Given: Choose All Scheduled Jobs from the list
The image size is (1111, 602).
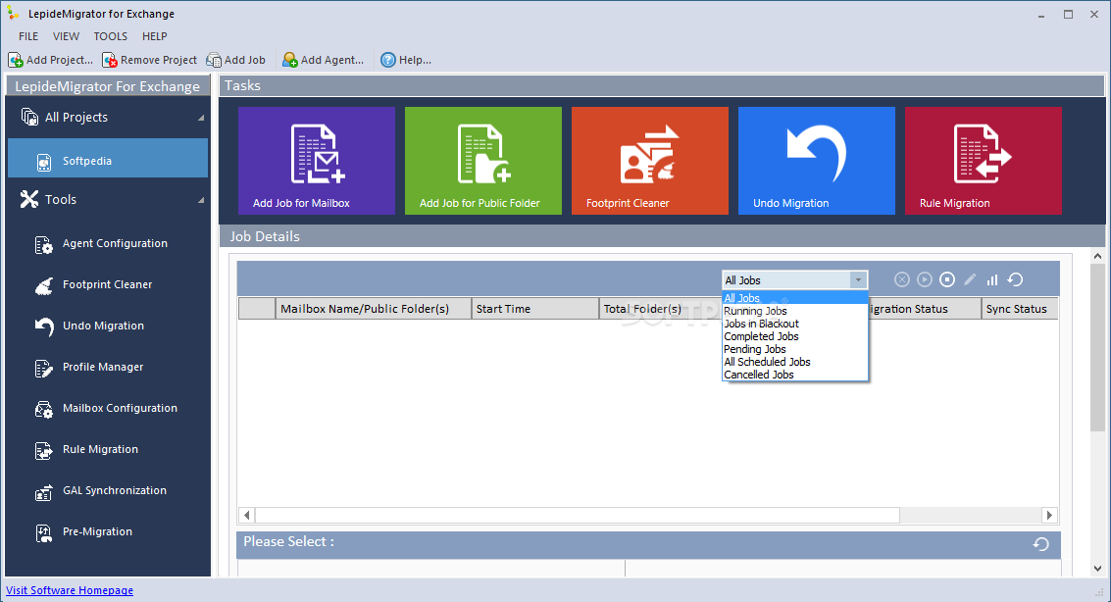Looking at the screenshot, I should [x=795, y=362].
